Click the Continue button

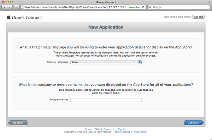click(x=194, y=123)
